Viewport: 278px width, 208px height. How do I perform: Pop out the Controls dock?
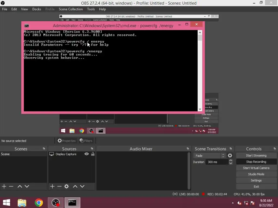[275, 149]
